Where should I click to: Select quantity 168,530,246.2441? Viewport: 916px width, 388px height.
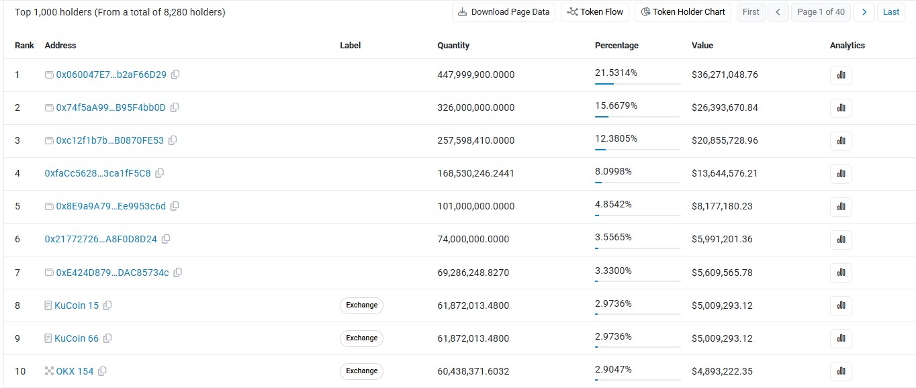(x=476, y=173)
